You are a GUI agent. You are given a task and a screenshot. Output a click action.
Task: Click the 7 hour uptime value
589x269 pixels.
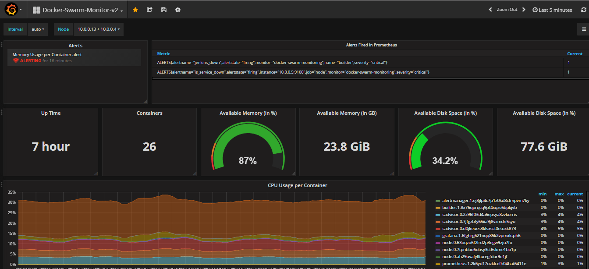coord(51,146)
